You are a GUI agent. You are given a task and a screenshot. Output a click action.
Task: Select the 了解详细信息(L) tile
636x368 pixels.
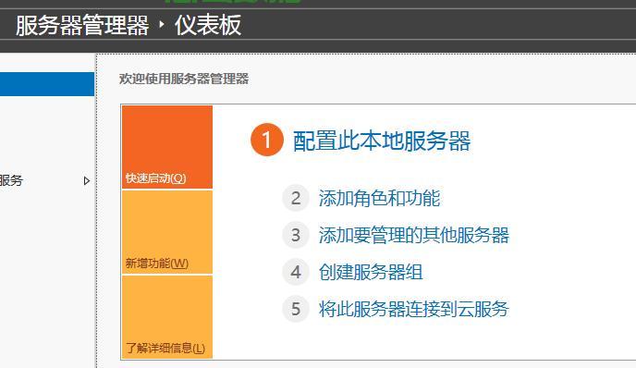(167, 317)
